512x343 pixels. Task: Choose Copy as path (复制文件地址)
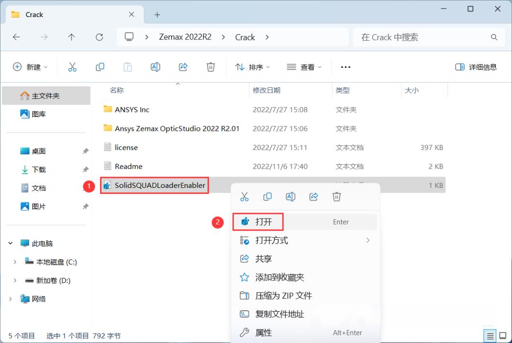pos(305,314)
